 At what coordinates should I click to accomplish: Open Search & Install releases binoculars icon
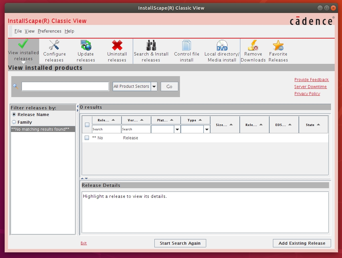(x=151, y=45)
